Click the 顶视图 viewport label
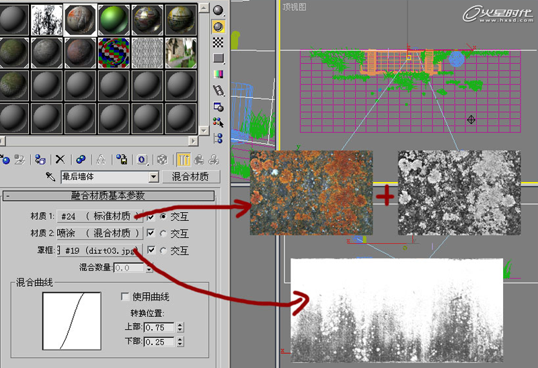This screenshot has width=538, height=368. tap(295, 7)
